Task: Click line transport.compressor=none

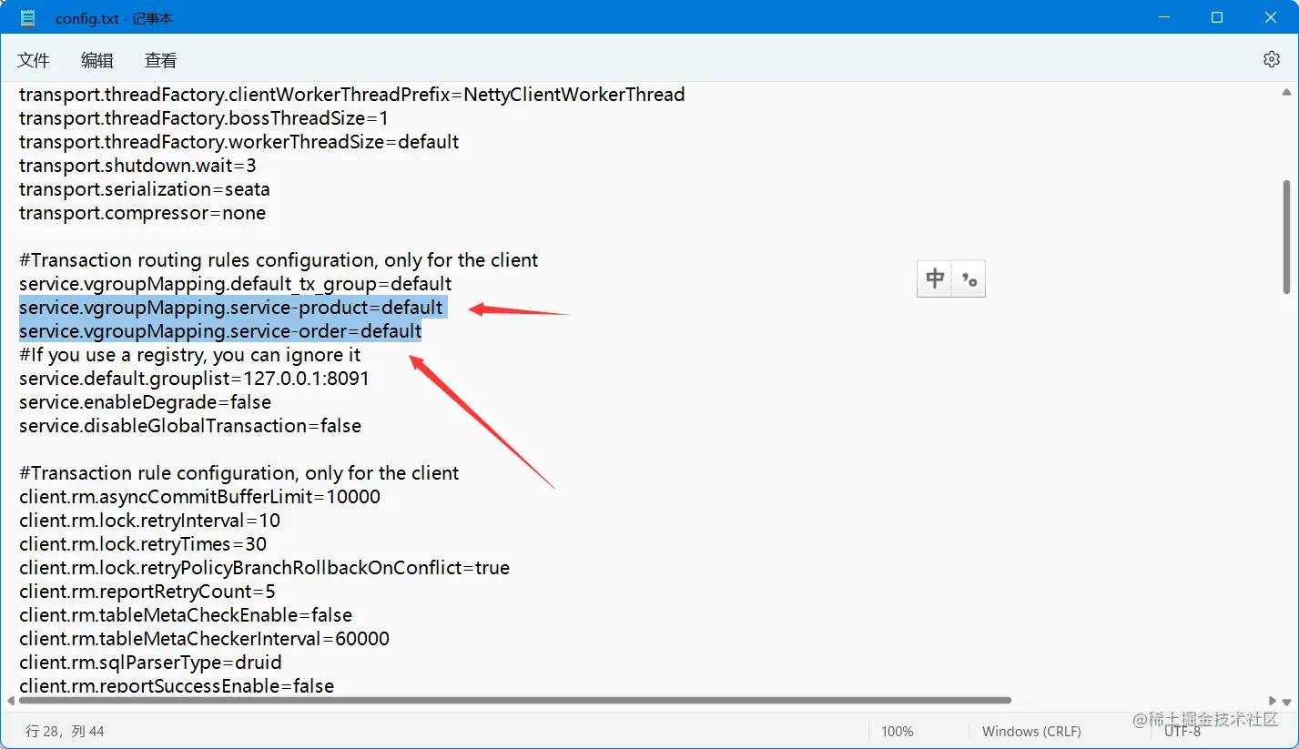Action: (x=143, y=213)
